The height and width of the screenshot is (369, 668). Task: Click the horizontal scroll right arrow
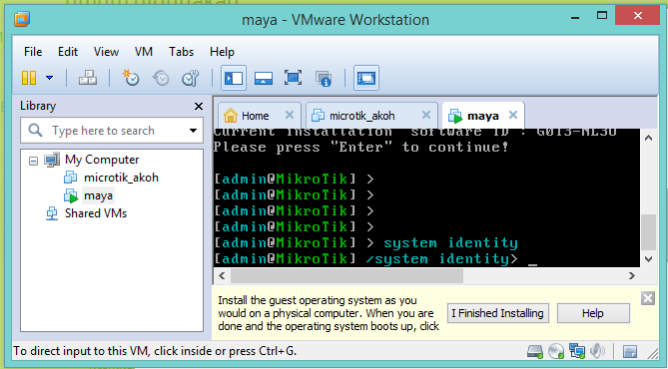(x=632, y=276)
